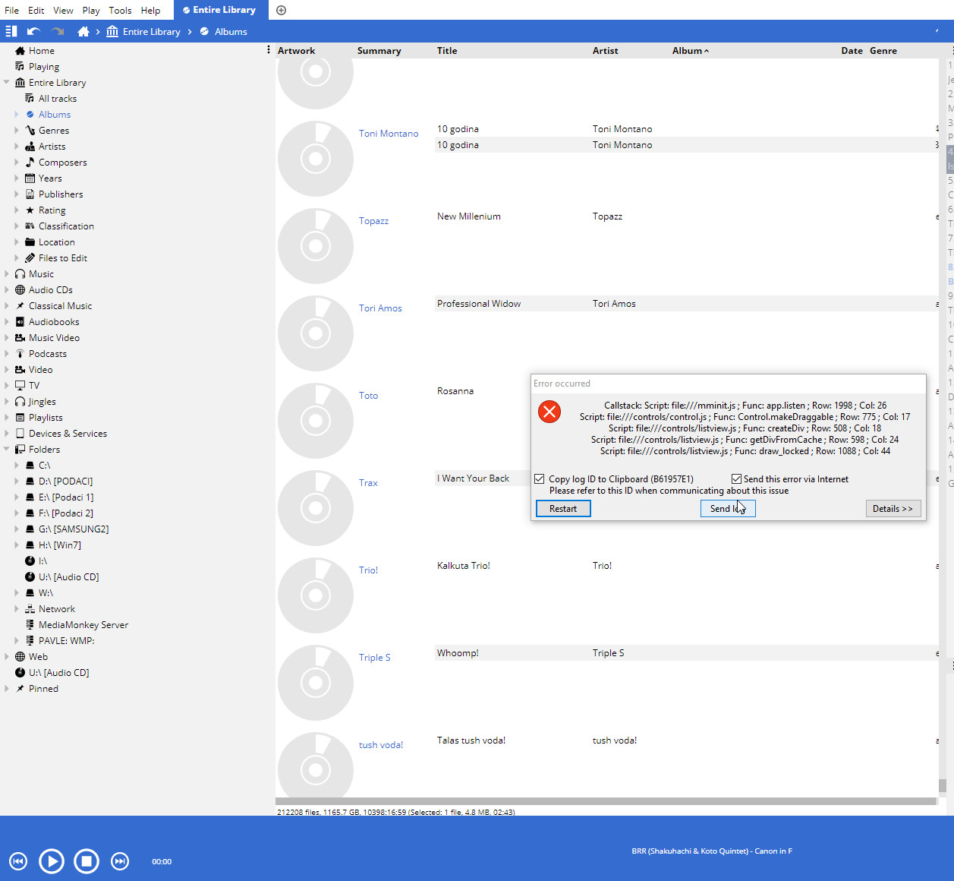
Task: Collapse the Folders tree node
Action: (7, 450)
